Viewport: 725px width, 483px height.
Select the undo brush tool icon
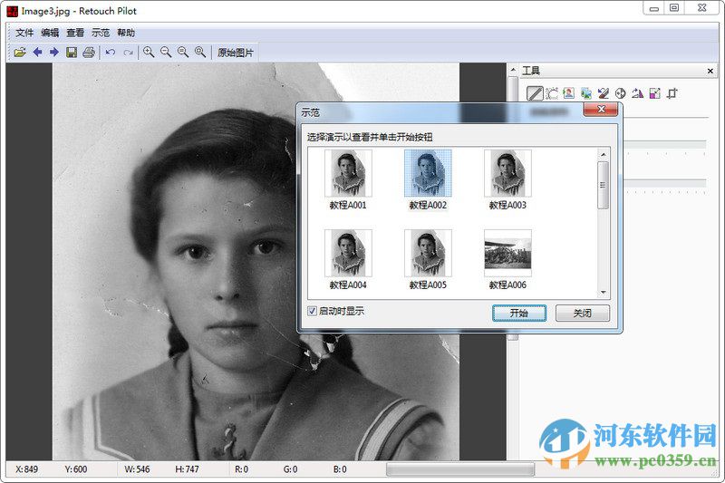click(x=603, y=93)
